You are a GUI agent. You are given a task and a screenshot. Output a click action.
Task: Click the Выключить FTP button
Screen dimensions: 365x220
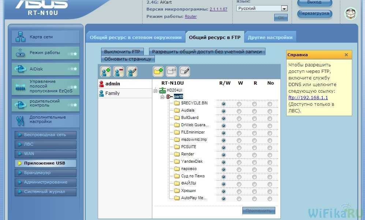[122, 51]
